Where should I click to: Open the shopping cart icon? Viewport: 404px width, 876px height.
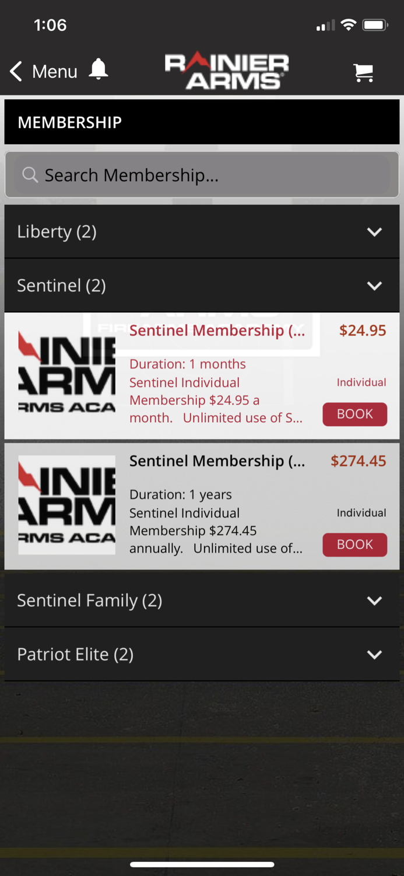[x=364, y=72]
